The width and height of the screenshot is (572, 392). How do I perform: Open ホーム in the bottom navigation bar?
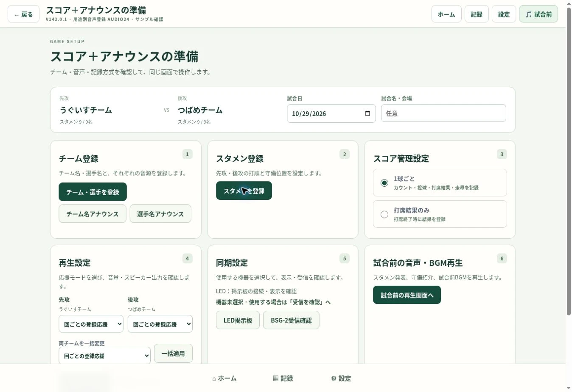click(224, 378)
